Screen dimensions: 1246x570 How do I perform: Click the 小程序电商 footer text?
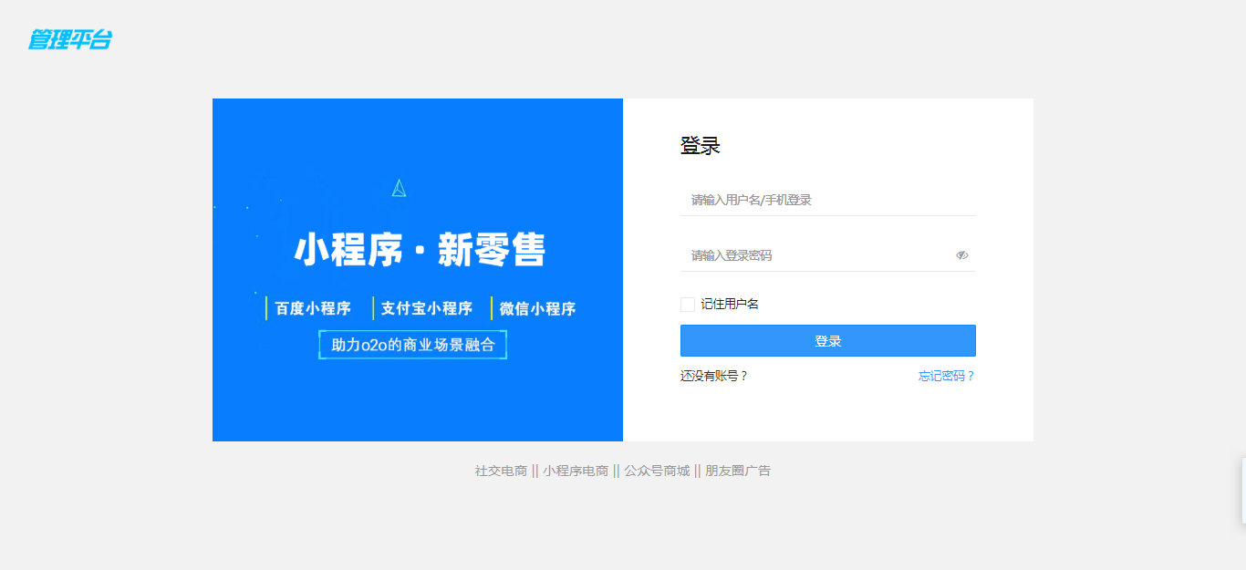click(x=576, y=472)
